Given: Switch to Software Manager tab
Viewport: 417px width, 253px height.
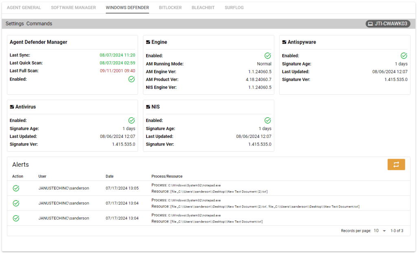Looking at the screenshot, I should [73, 8].
